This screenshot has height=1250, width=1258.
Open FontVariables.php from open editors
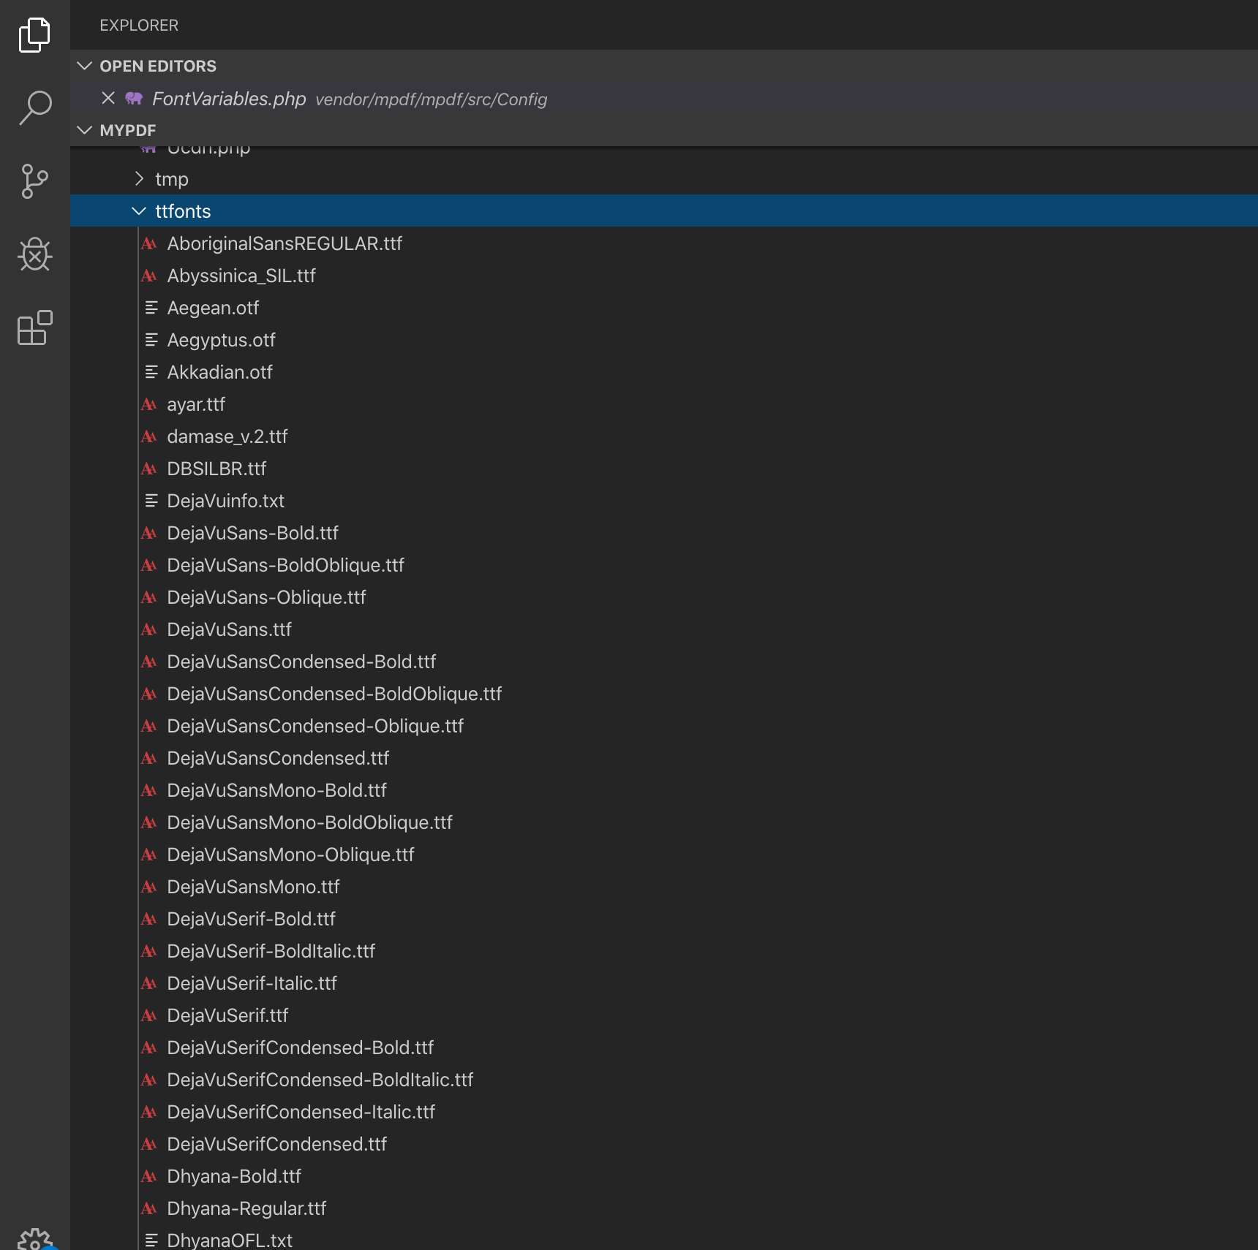pos(229,99)
